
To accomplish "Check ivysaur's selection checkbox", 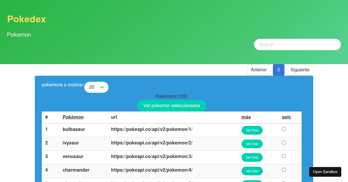I will [x=284, y=142].
